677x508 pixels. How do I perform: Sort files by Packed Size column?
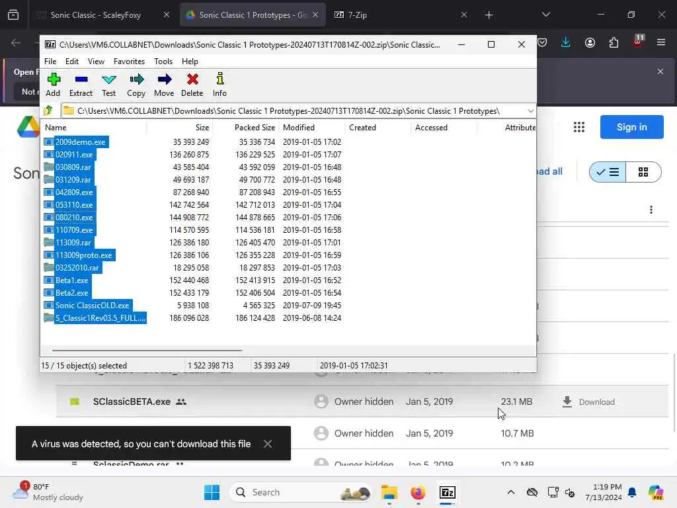(246, 128)
